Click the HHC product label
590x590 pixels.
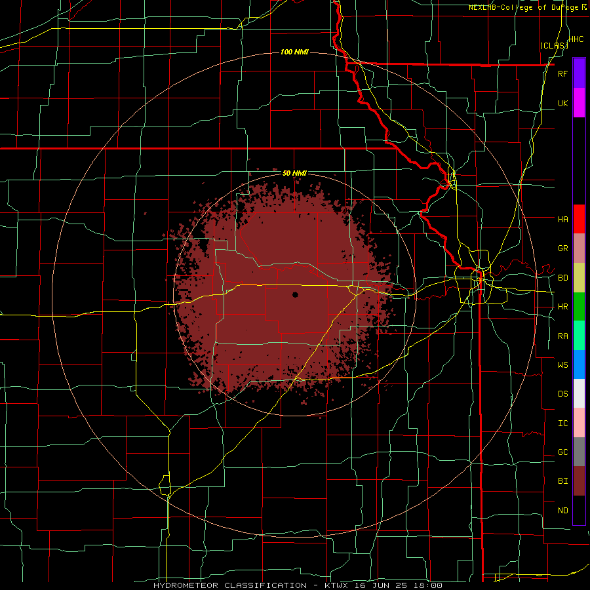pos(576,39)
